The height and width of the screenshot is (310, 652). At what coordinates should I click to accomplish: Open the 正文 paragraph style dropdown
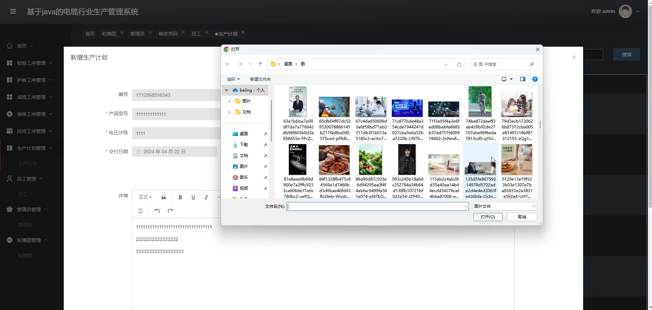(x=145, y=197)
